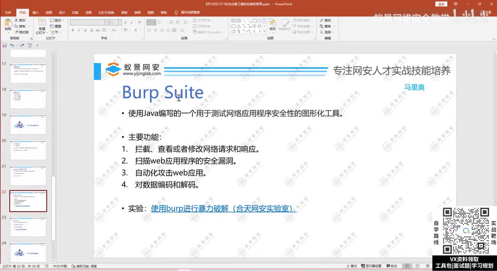The image size is (497, 271).
Task: Select slide 19 thumbnail
Action: click(x=28, y=124)
